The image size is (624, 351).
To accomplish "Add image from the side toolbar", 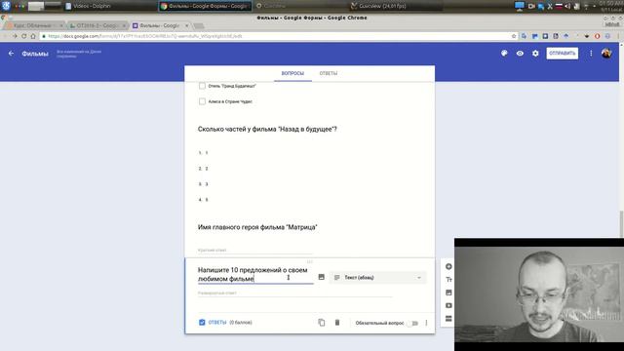I will tap(448, 292).
